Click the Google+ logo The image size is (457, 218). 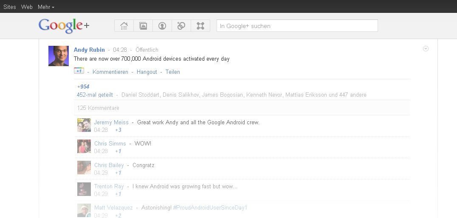(64, 26)
